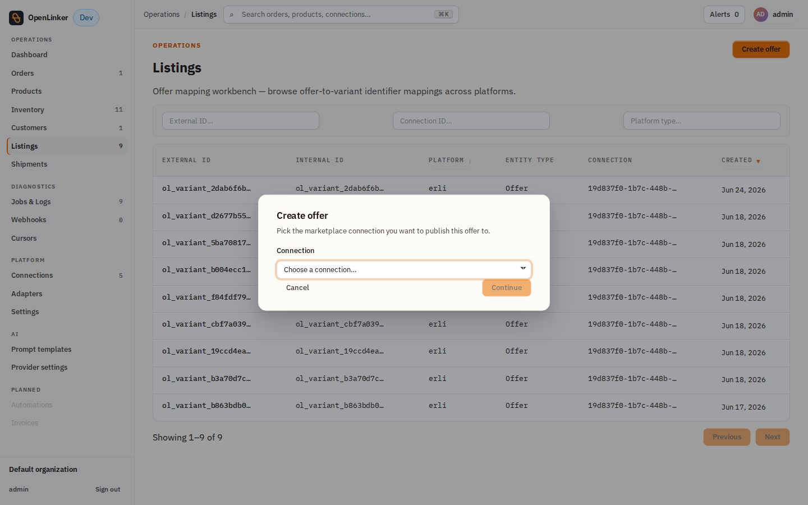
Task: Click external ID ol_variant_f84fdf79…
Action: pyautogui.click(x=206, y=297)
